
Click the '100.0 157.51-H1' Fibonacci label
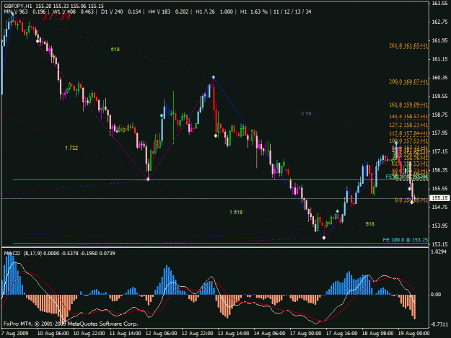tap(408, 141)
